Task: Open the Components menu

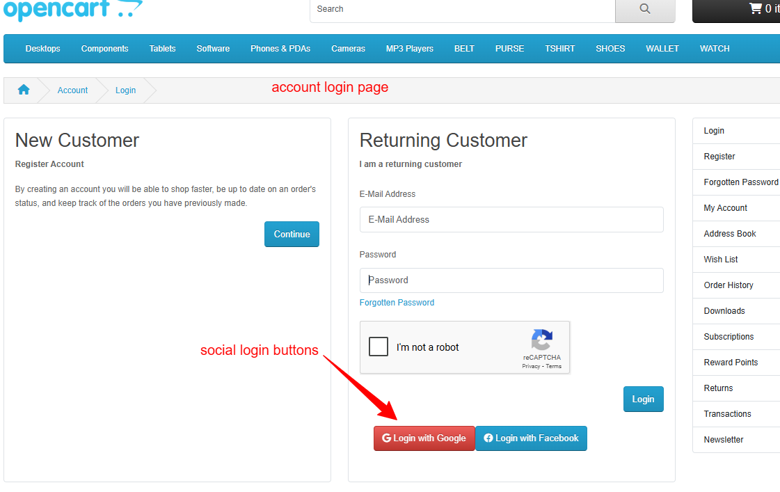Action: 104,49
